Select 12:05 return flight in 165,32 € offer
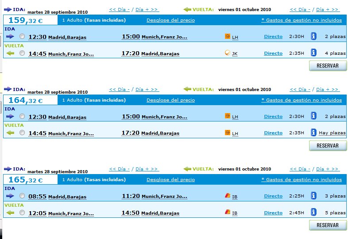360x239 pixels. 22,212
